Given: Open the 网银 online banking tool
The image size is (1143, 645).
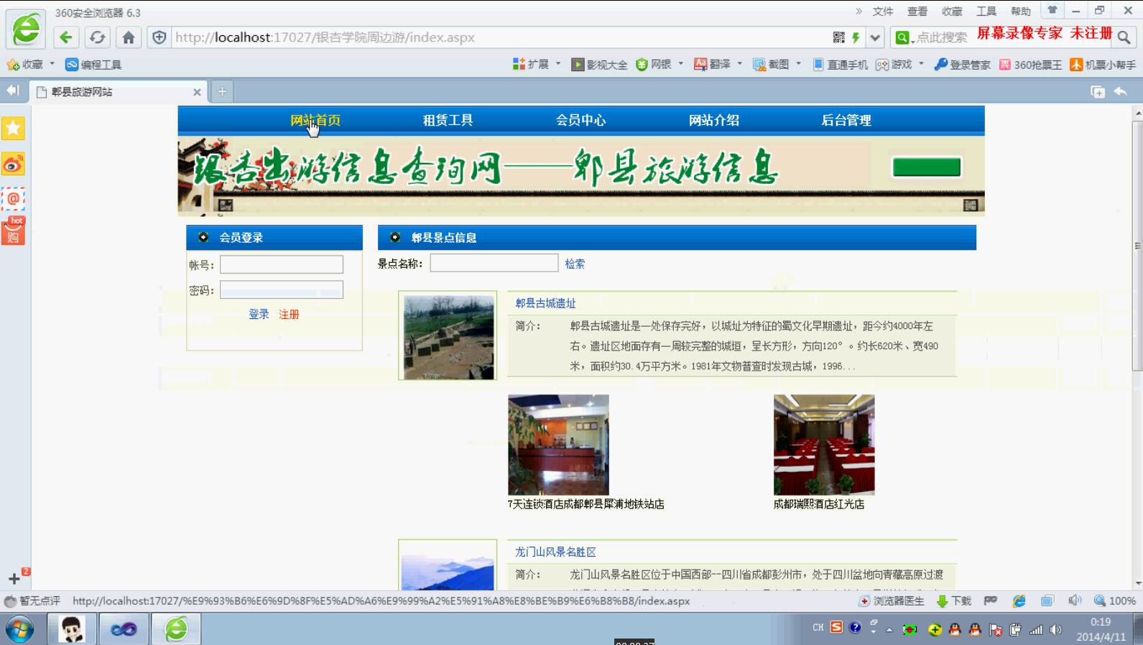Looking at the screenshot, I should 654,65.
